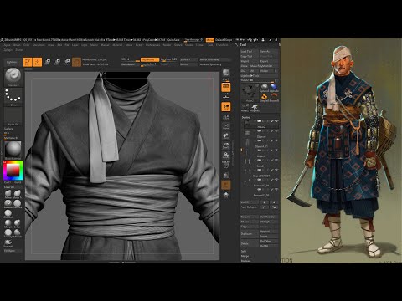Select the Smooth brush icon
The width and height of the screenshot is (402, 301).
8,232
